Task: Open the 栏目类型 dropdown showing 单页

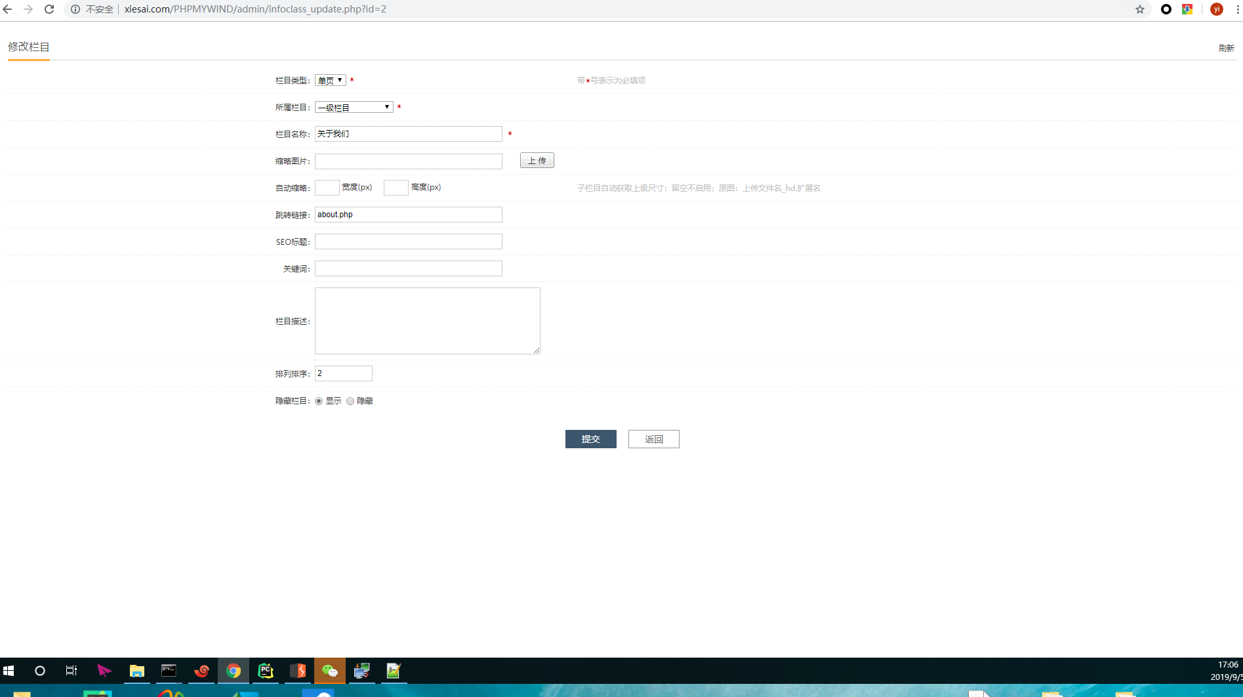Action: click(x=331, y=80)
